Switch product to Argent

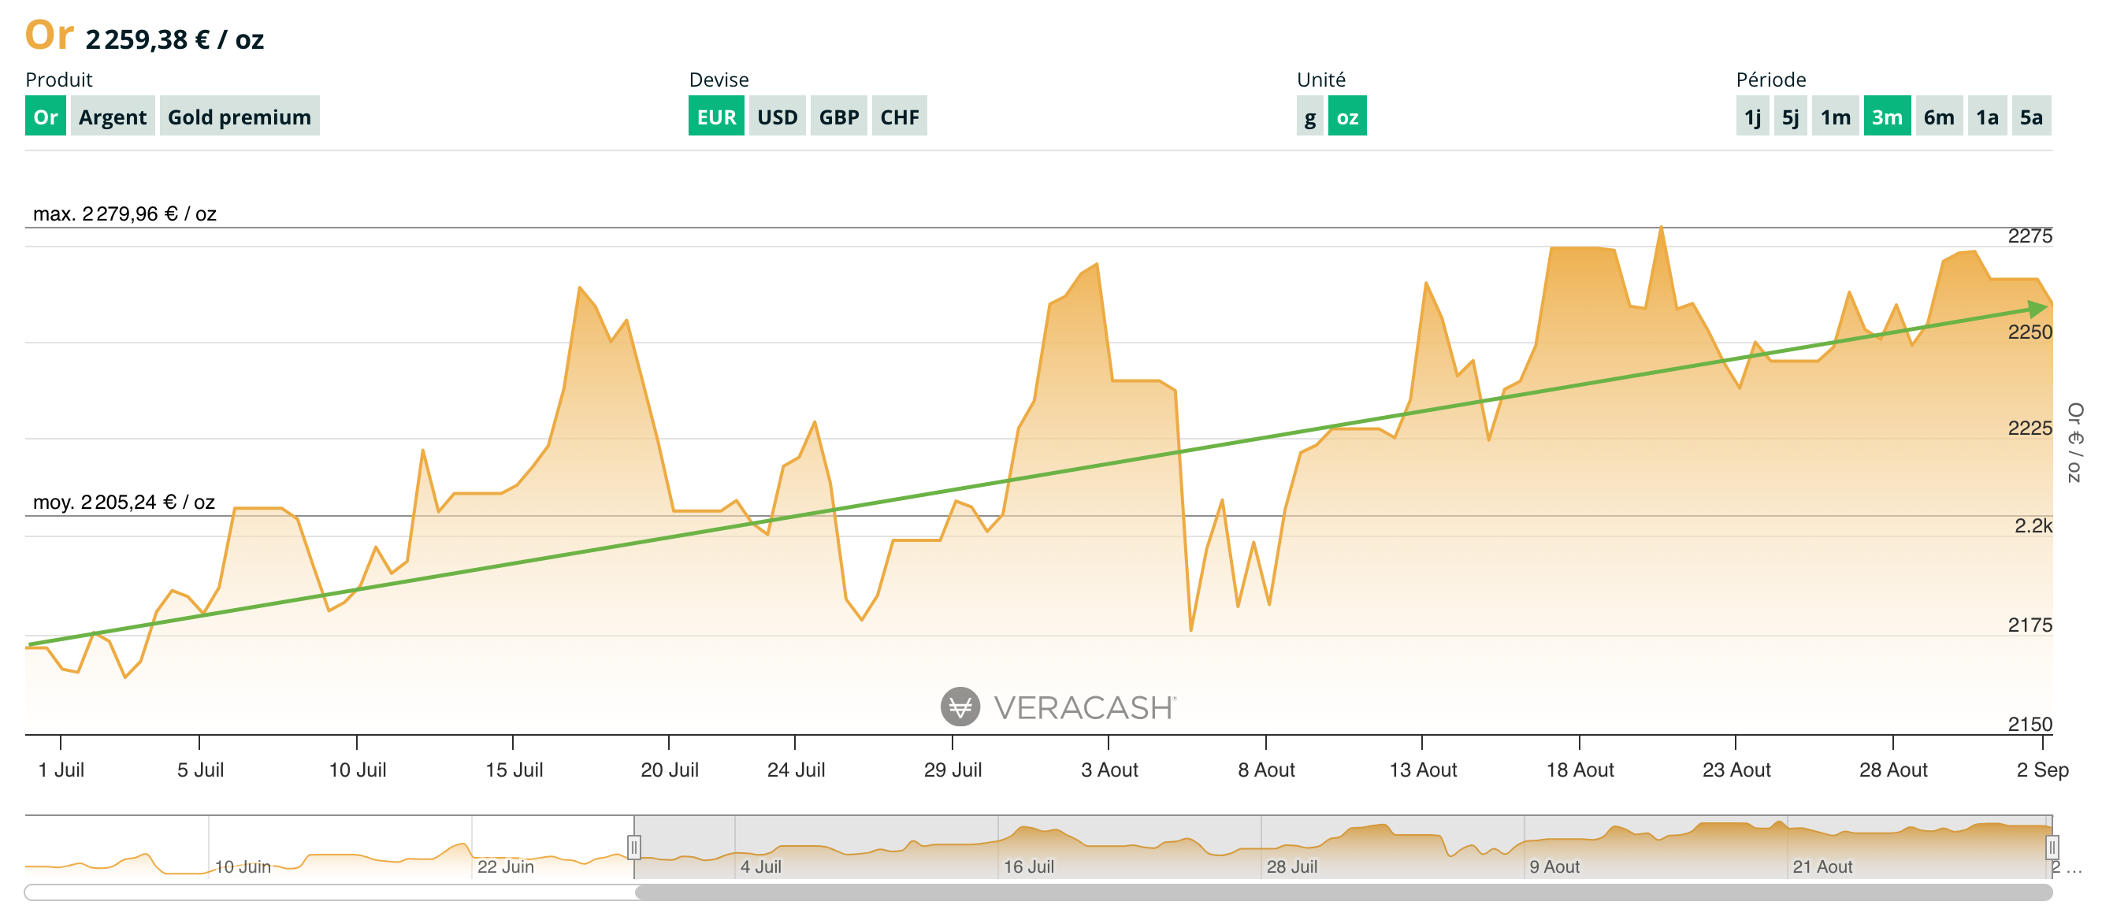tap(113, 117)
